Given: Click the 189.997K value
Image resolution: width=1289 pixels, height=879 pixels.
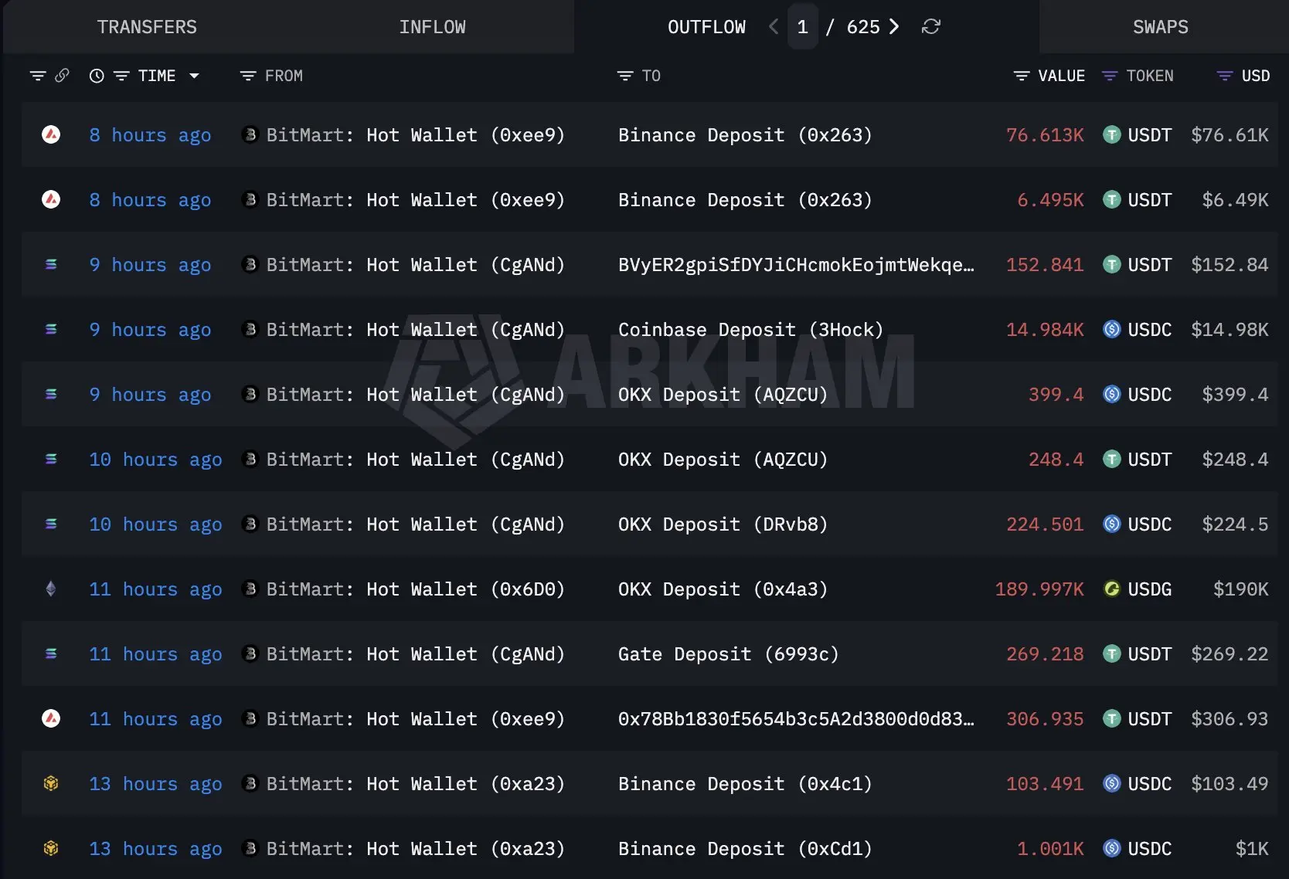Looking at the screenshot, I should coord(1039,589).
